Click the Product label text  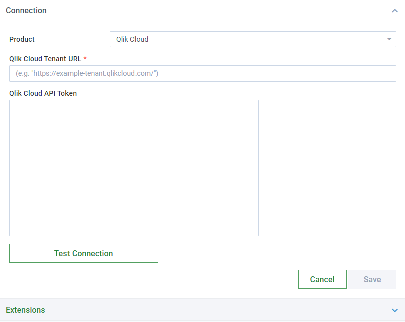[22, 39]
